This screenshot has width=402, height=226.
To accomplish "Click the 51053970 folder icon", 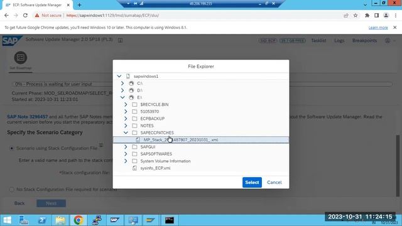I will (x=134, y=112).
